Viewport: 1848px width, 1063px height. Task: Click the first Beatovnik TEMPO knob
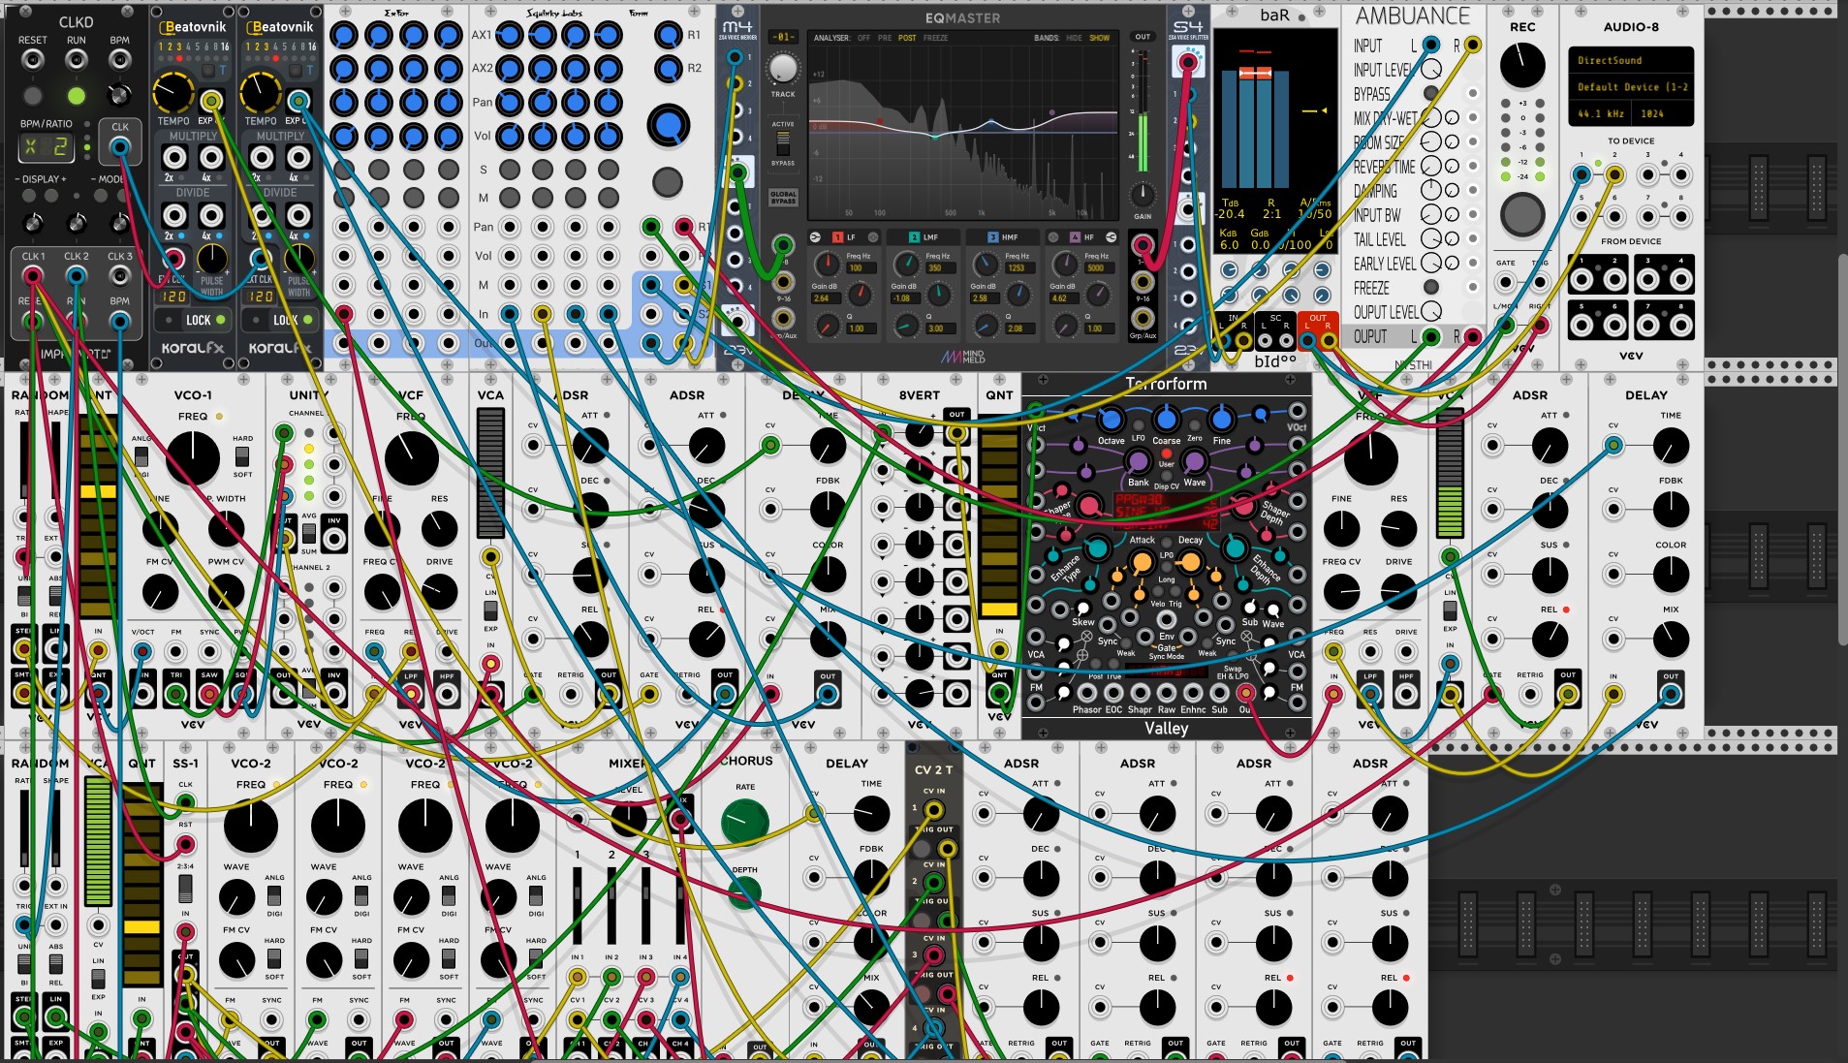pyautogui.click(x=172, y=93)
